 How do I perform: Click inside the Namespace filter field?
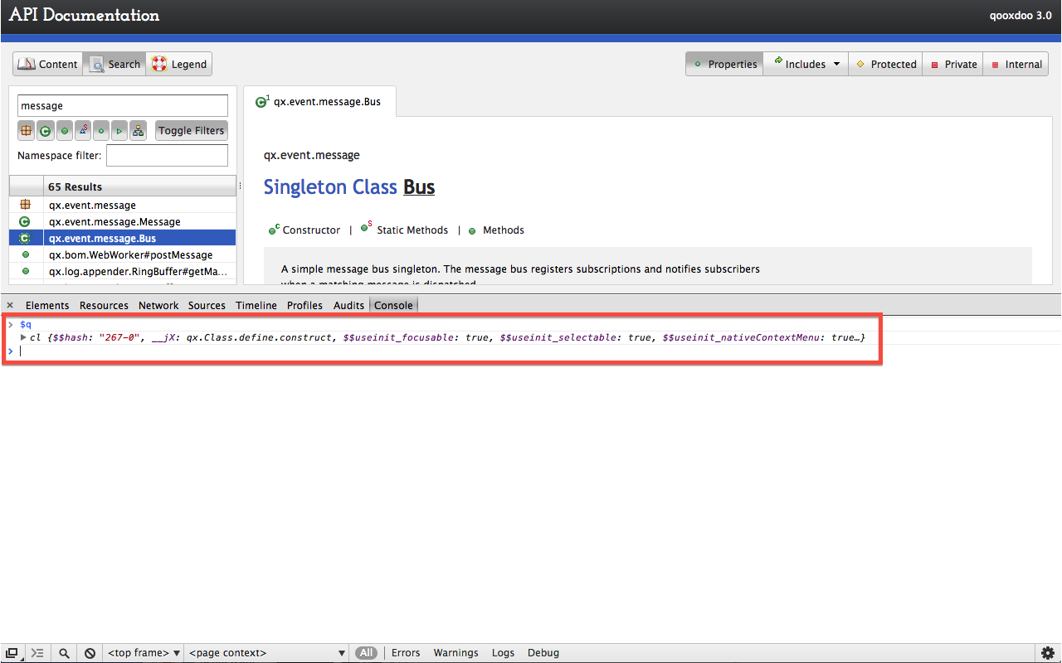pos(166,155)
